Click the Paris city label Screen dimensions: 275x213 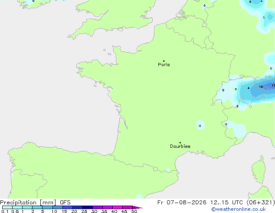164,65
